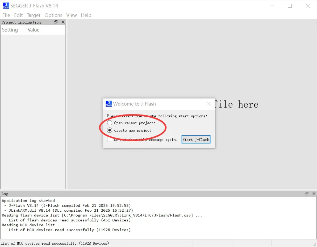Open the Help menu

tap(86, 15)
